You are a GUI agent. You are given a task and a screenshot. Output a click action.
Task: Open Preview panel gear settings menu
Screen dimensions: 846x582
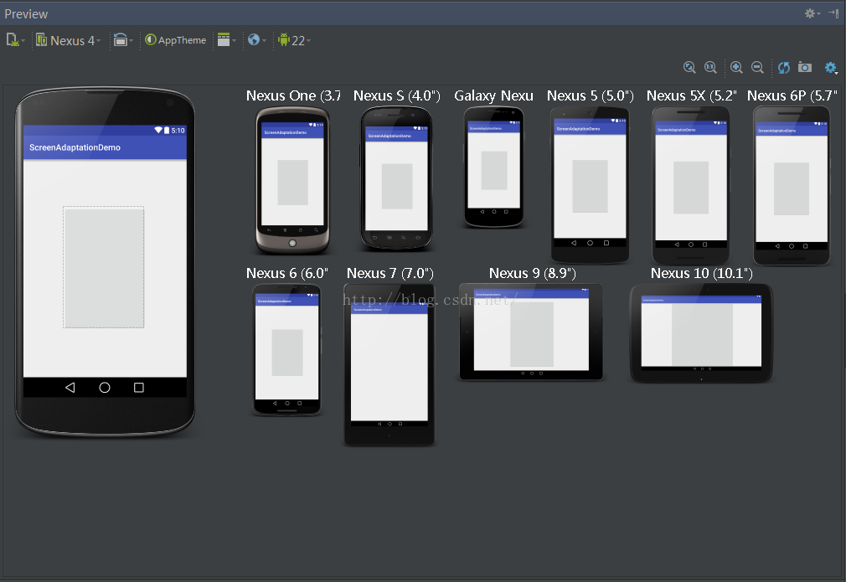[811, 13]
